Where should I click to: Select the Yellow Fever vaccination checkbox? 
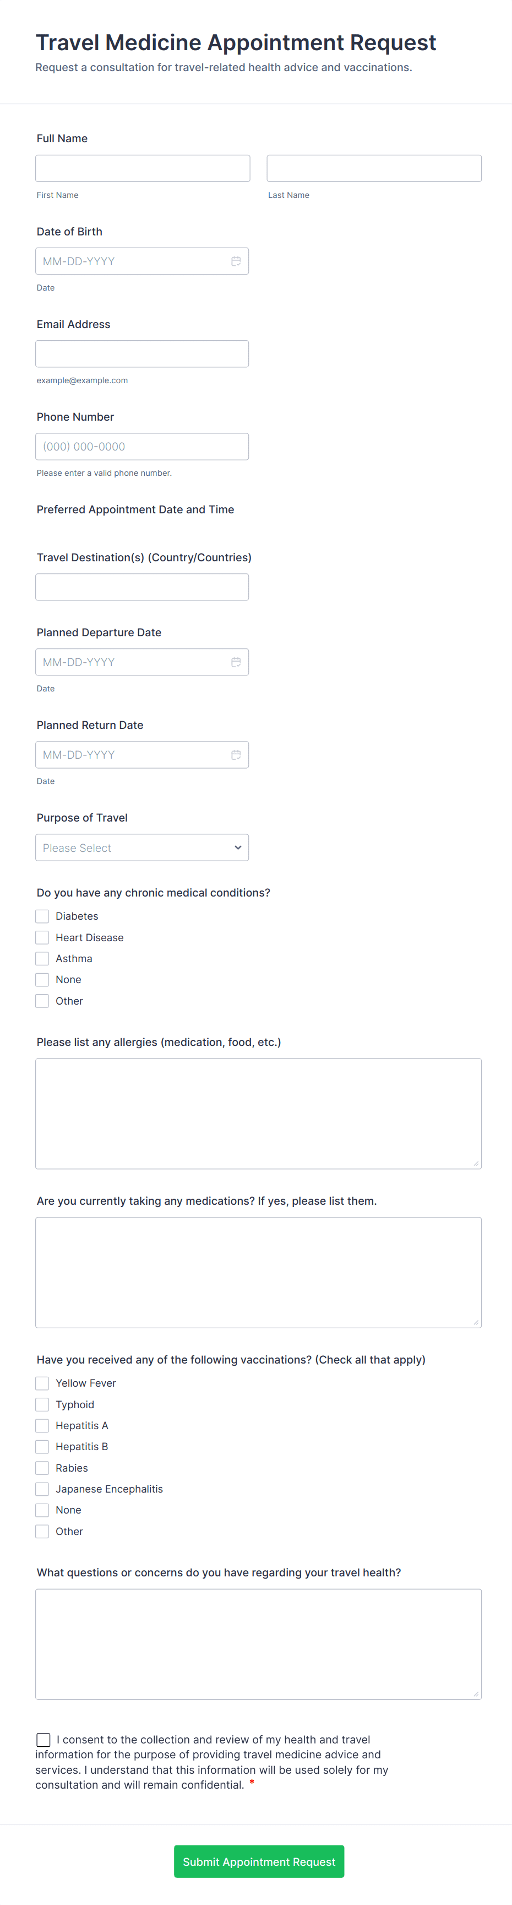coord(42,1383)
